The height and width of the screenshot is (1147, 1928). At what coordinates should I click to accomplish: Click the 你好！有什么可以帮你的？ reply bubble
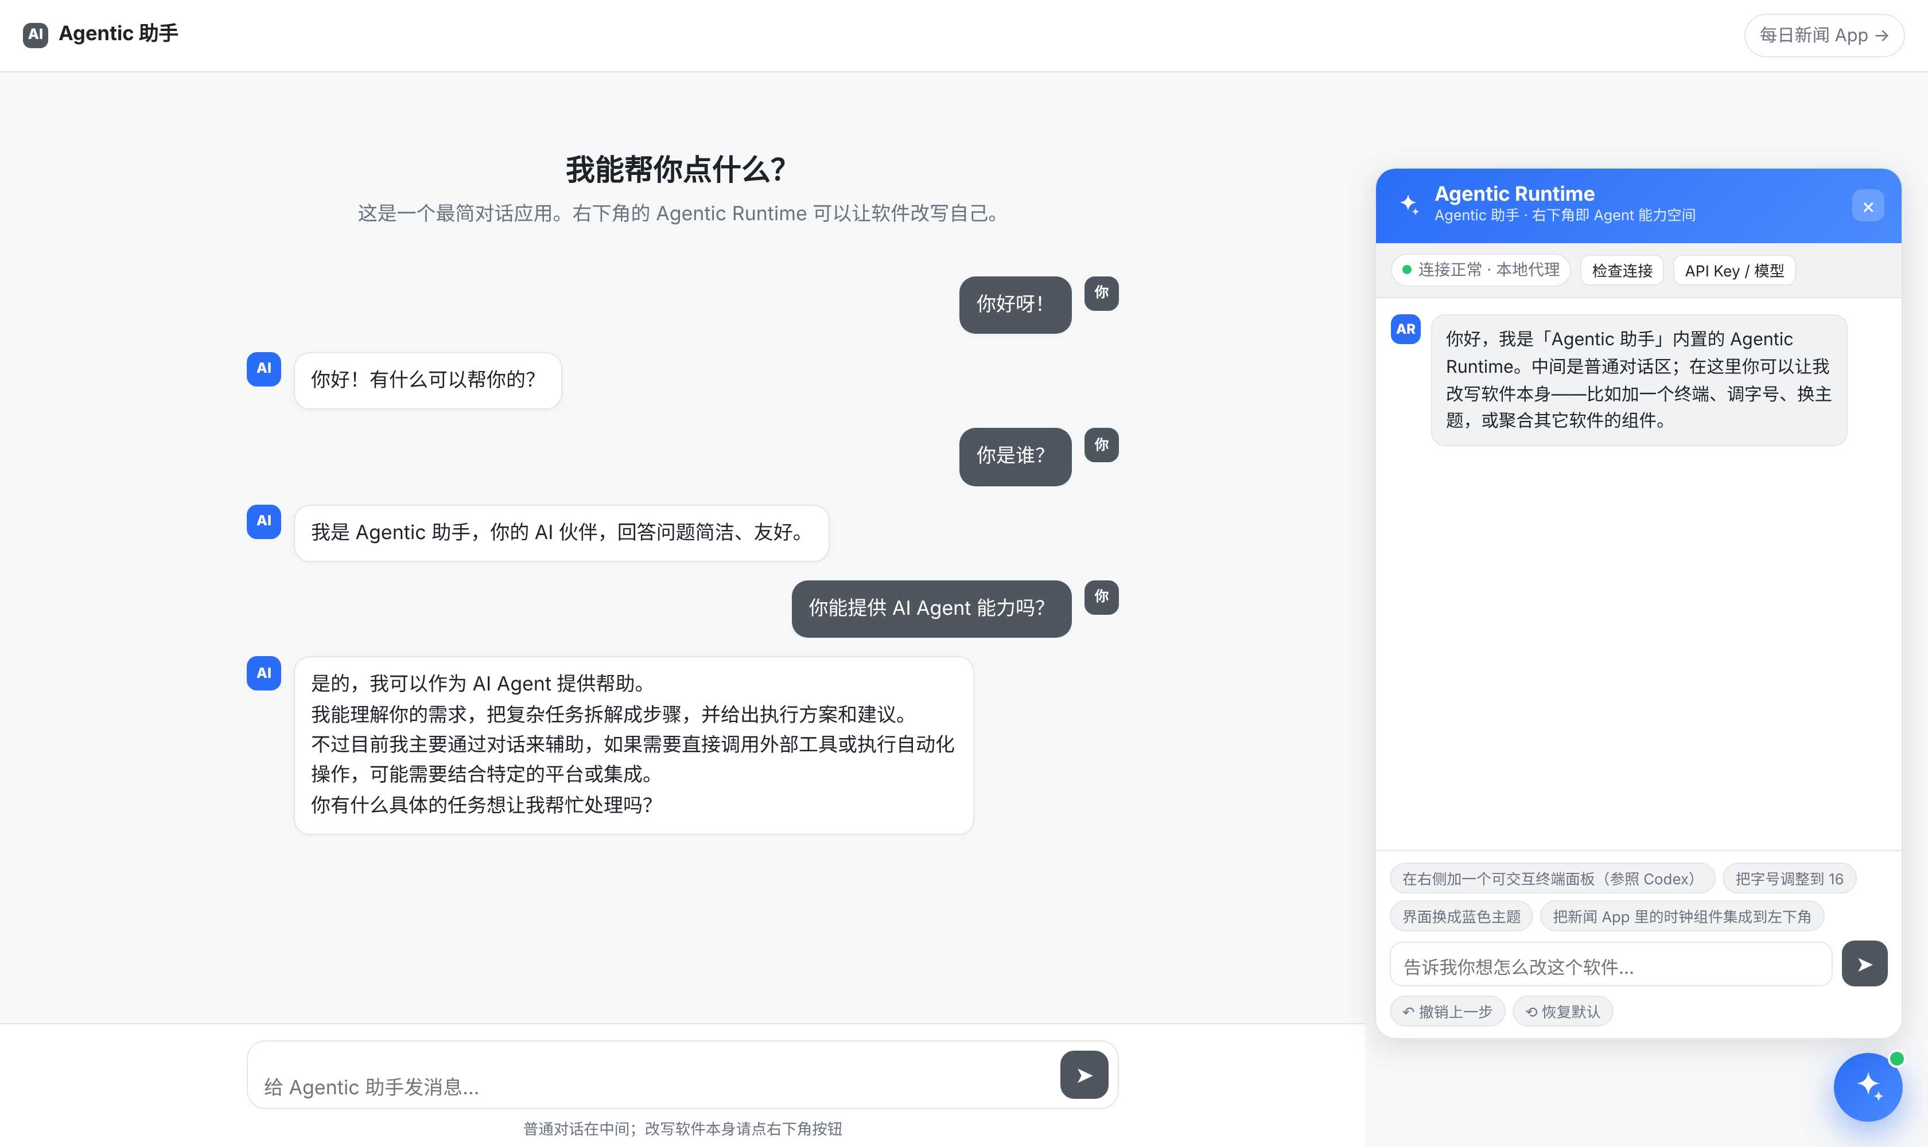427,380
